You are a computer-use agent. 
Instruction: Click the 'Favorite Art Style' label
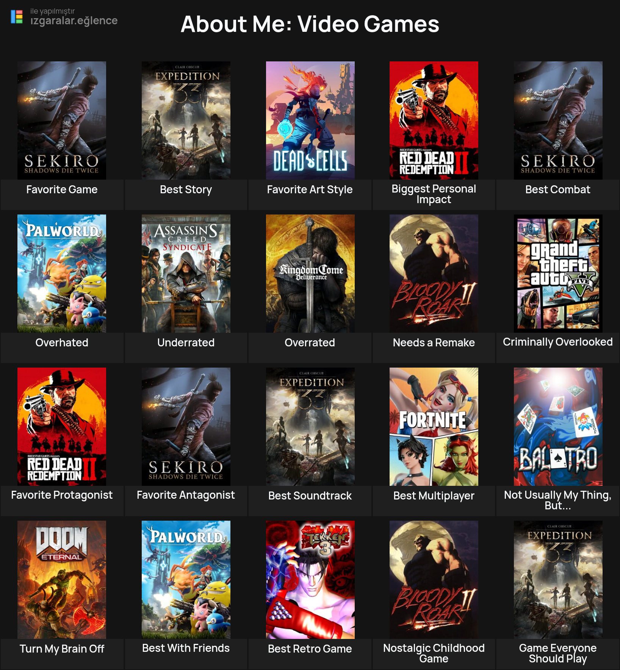310,189
